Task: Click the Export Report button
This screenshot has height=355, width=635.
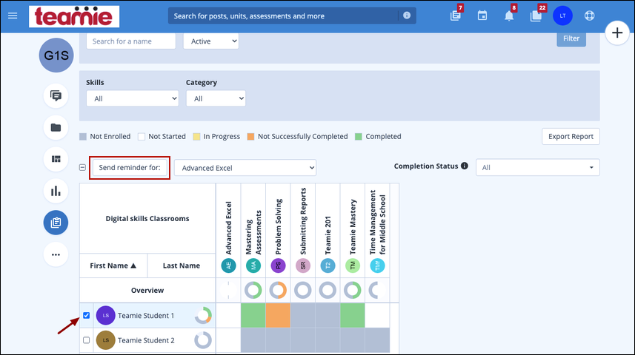Action: (571, 137)
